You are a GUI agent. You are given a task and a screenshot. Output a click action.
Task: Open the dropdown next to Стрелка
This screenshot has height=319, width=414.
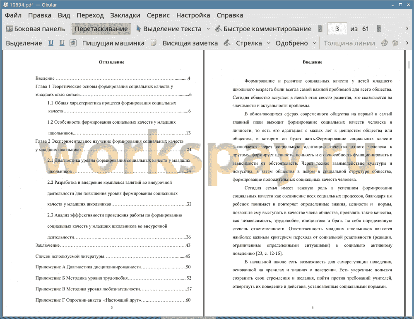point(269,43)
